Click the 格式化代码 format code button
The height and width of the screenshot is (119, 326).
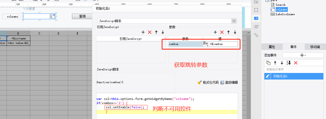[208, 82]
